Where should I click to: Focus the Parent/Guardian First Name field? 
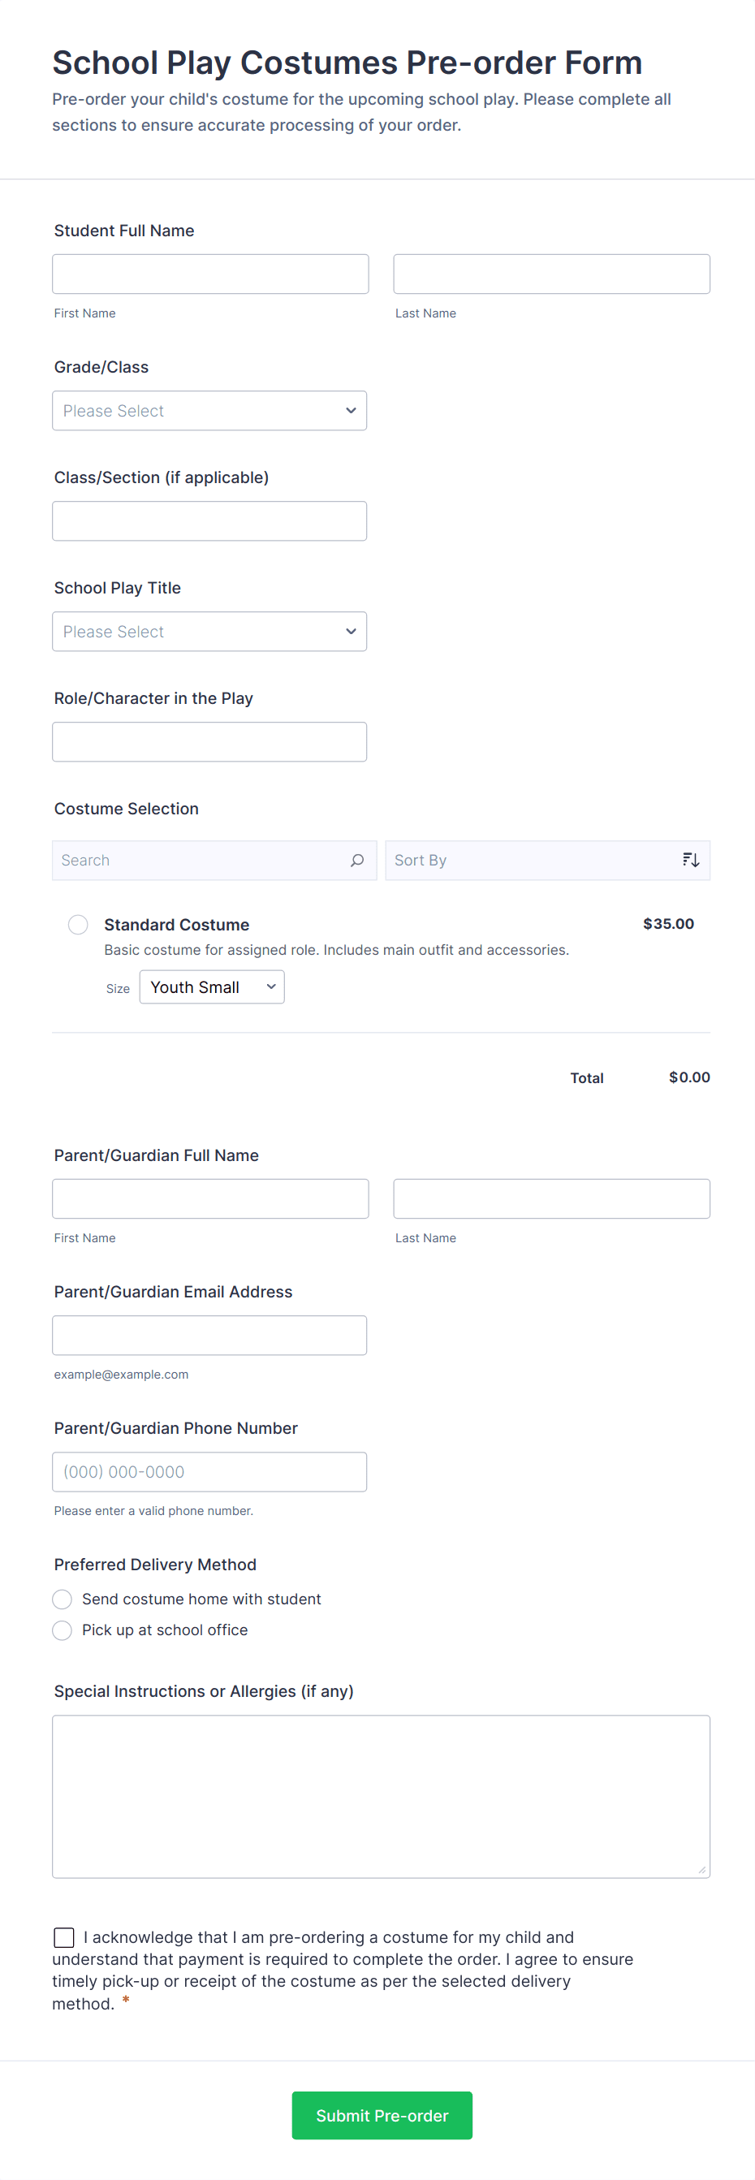[x=210, y=1199]
